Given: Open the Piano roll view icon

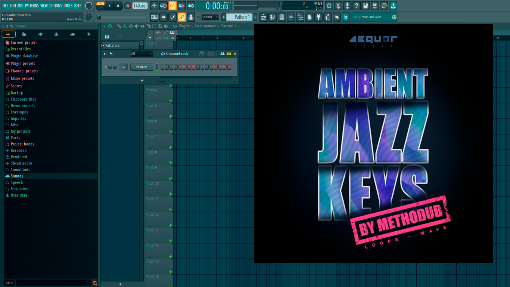Looking at the screenshot, I should point(273,17).
